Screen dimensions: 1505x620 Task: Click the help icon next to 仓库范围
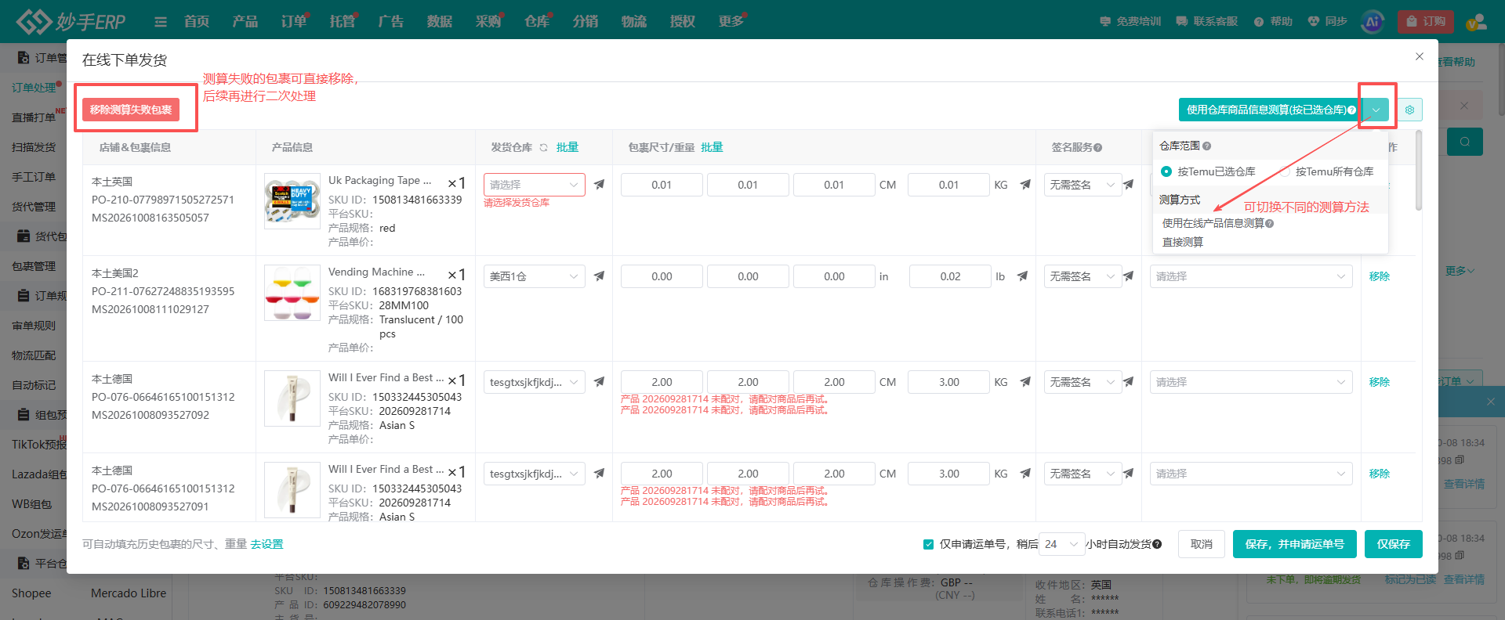click(1206, 146)
